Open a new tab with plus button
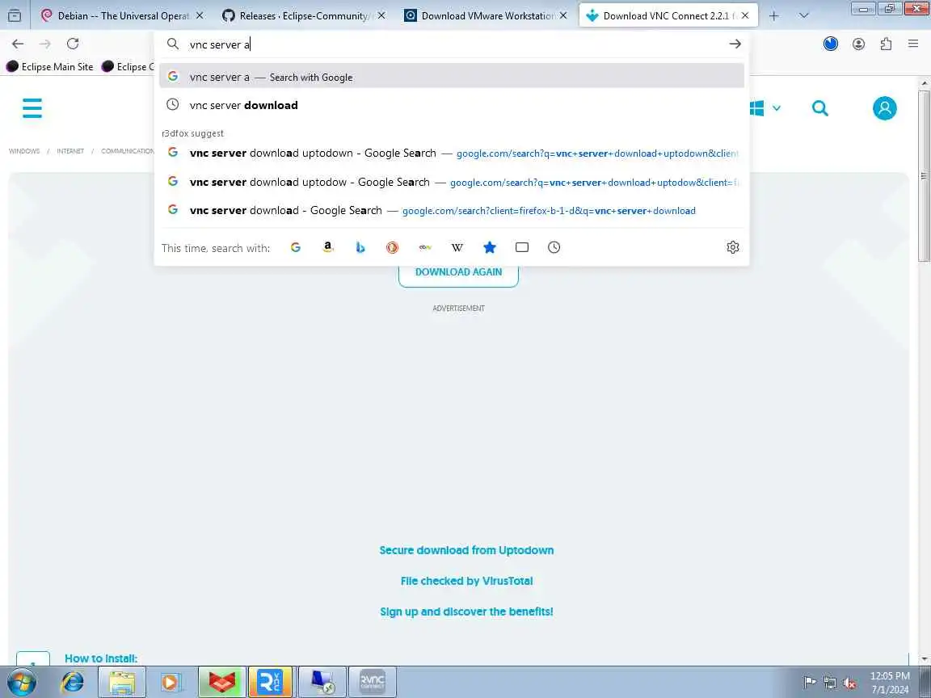This screenshot has height=698, width=931. tap(773, 15)
